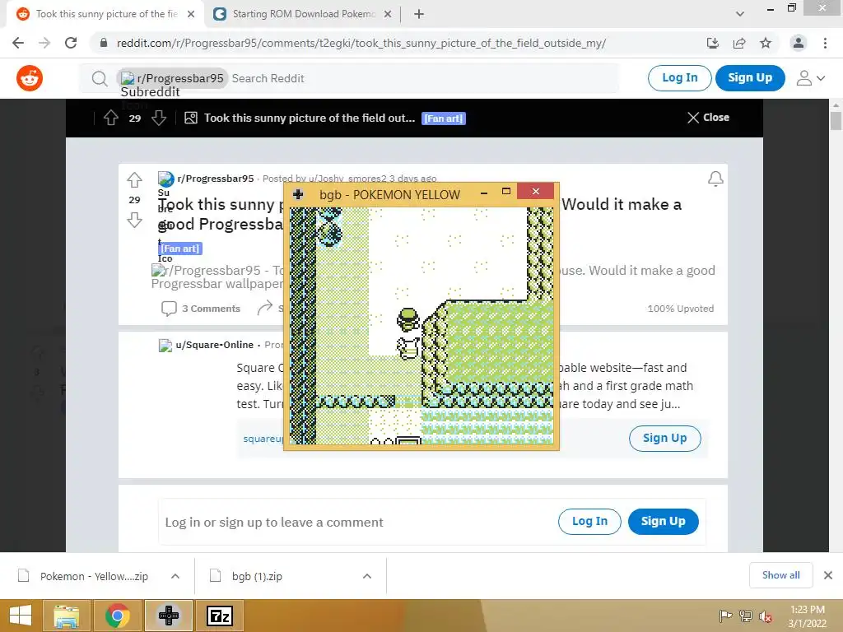Click the Fan art flair under the post title
Image resolution: width=843 pixels, height=632 pixels.
(x=179, y=249)
